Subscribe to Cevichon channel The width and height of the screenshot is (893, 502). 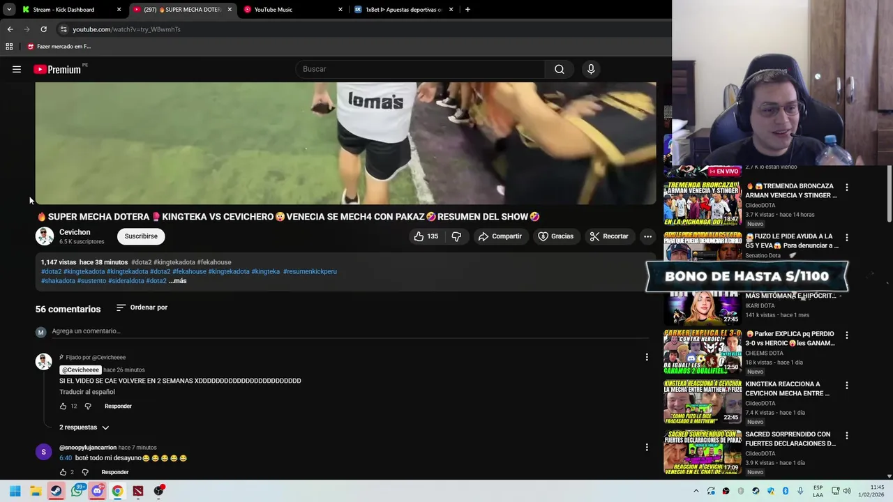coord(141,236)
